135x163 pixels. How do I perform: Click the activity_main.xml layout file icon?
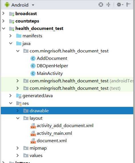tap(33, 133)
